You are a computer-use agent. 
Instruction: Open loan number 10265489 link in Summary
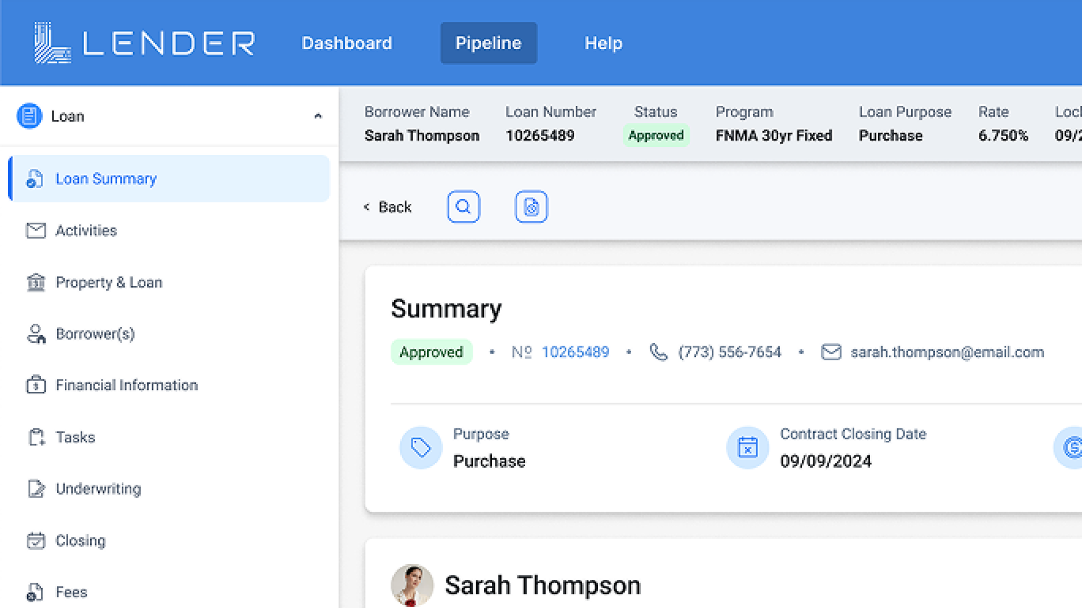tap(575, 352)
